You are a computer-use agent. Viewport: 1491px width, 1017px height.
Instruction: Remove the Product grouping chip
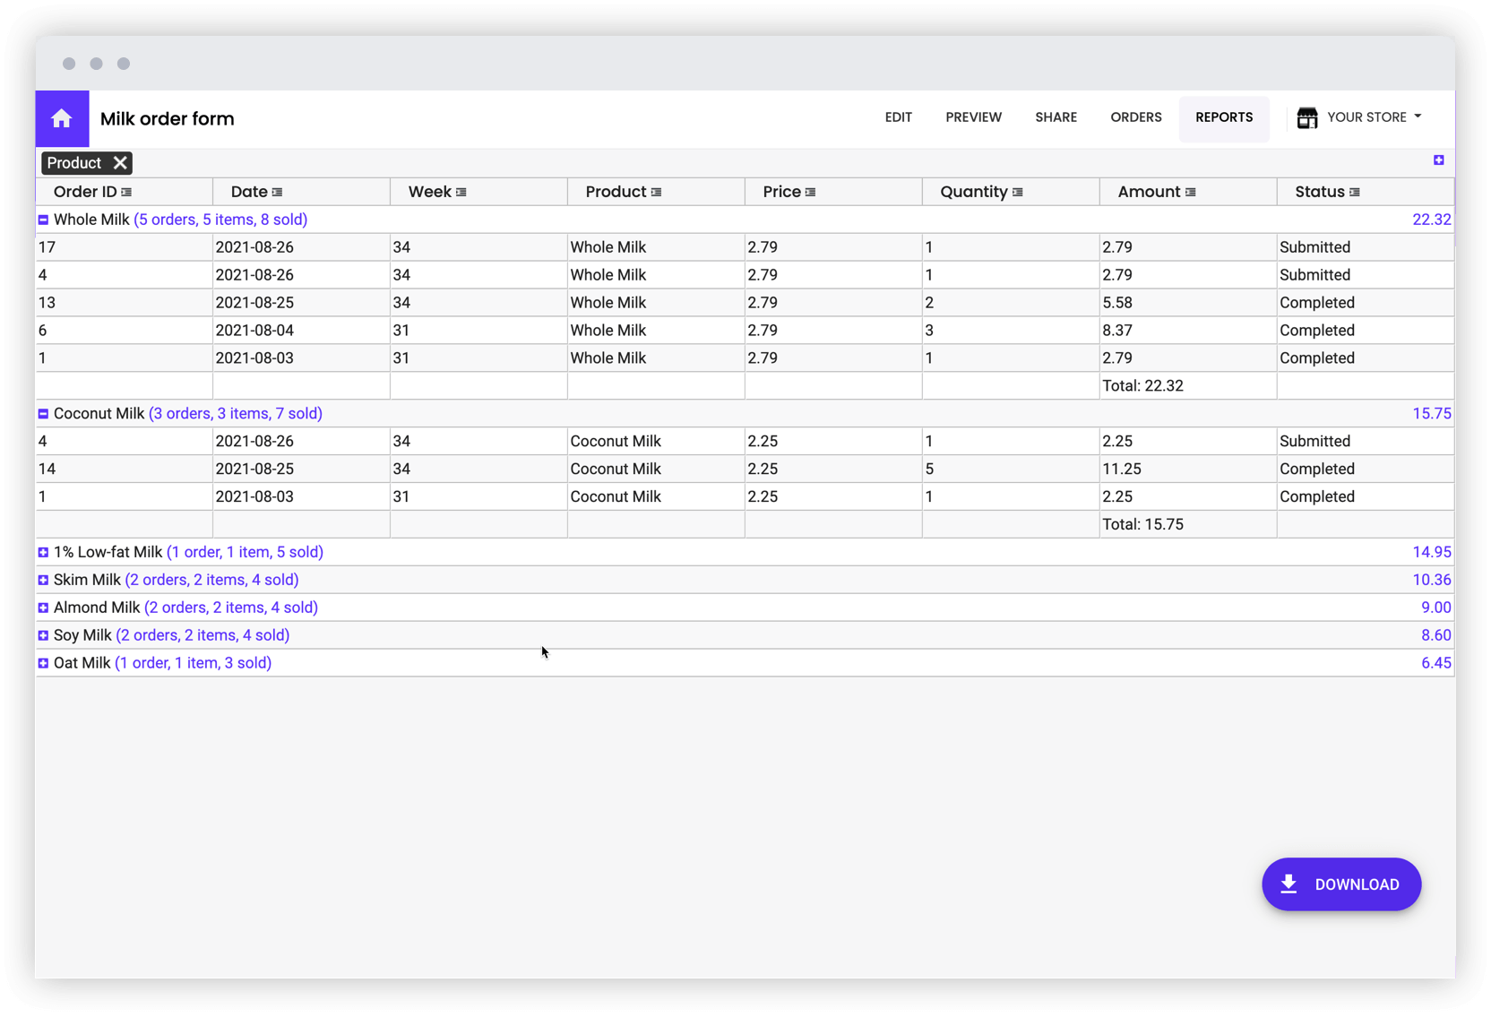click(122, 162)
